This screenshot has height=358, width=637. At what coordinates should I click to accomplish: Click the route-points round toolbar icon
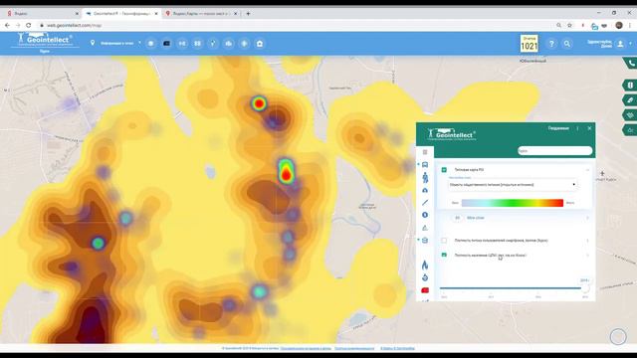pyautogui.click(x=213, y=44)
